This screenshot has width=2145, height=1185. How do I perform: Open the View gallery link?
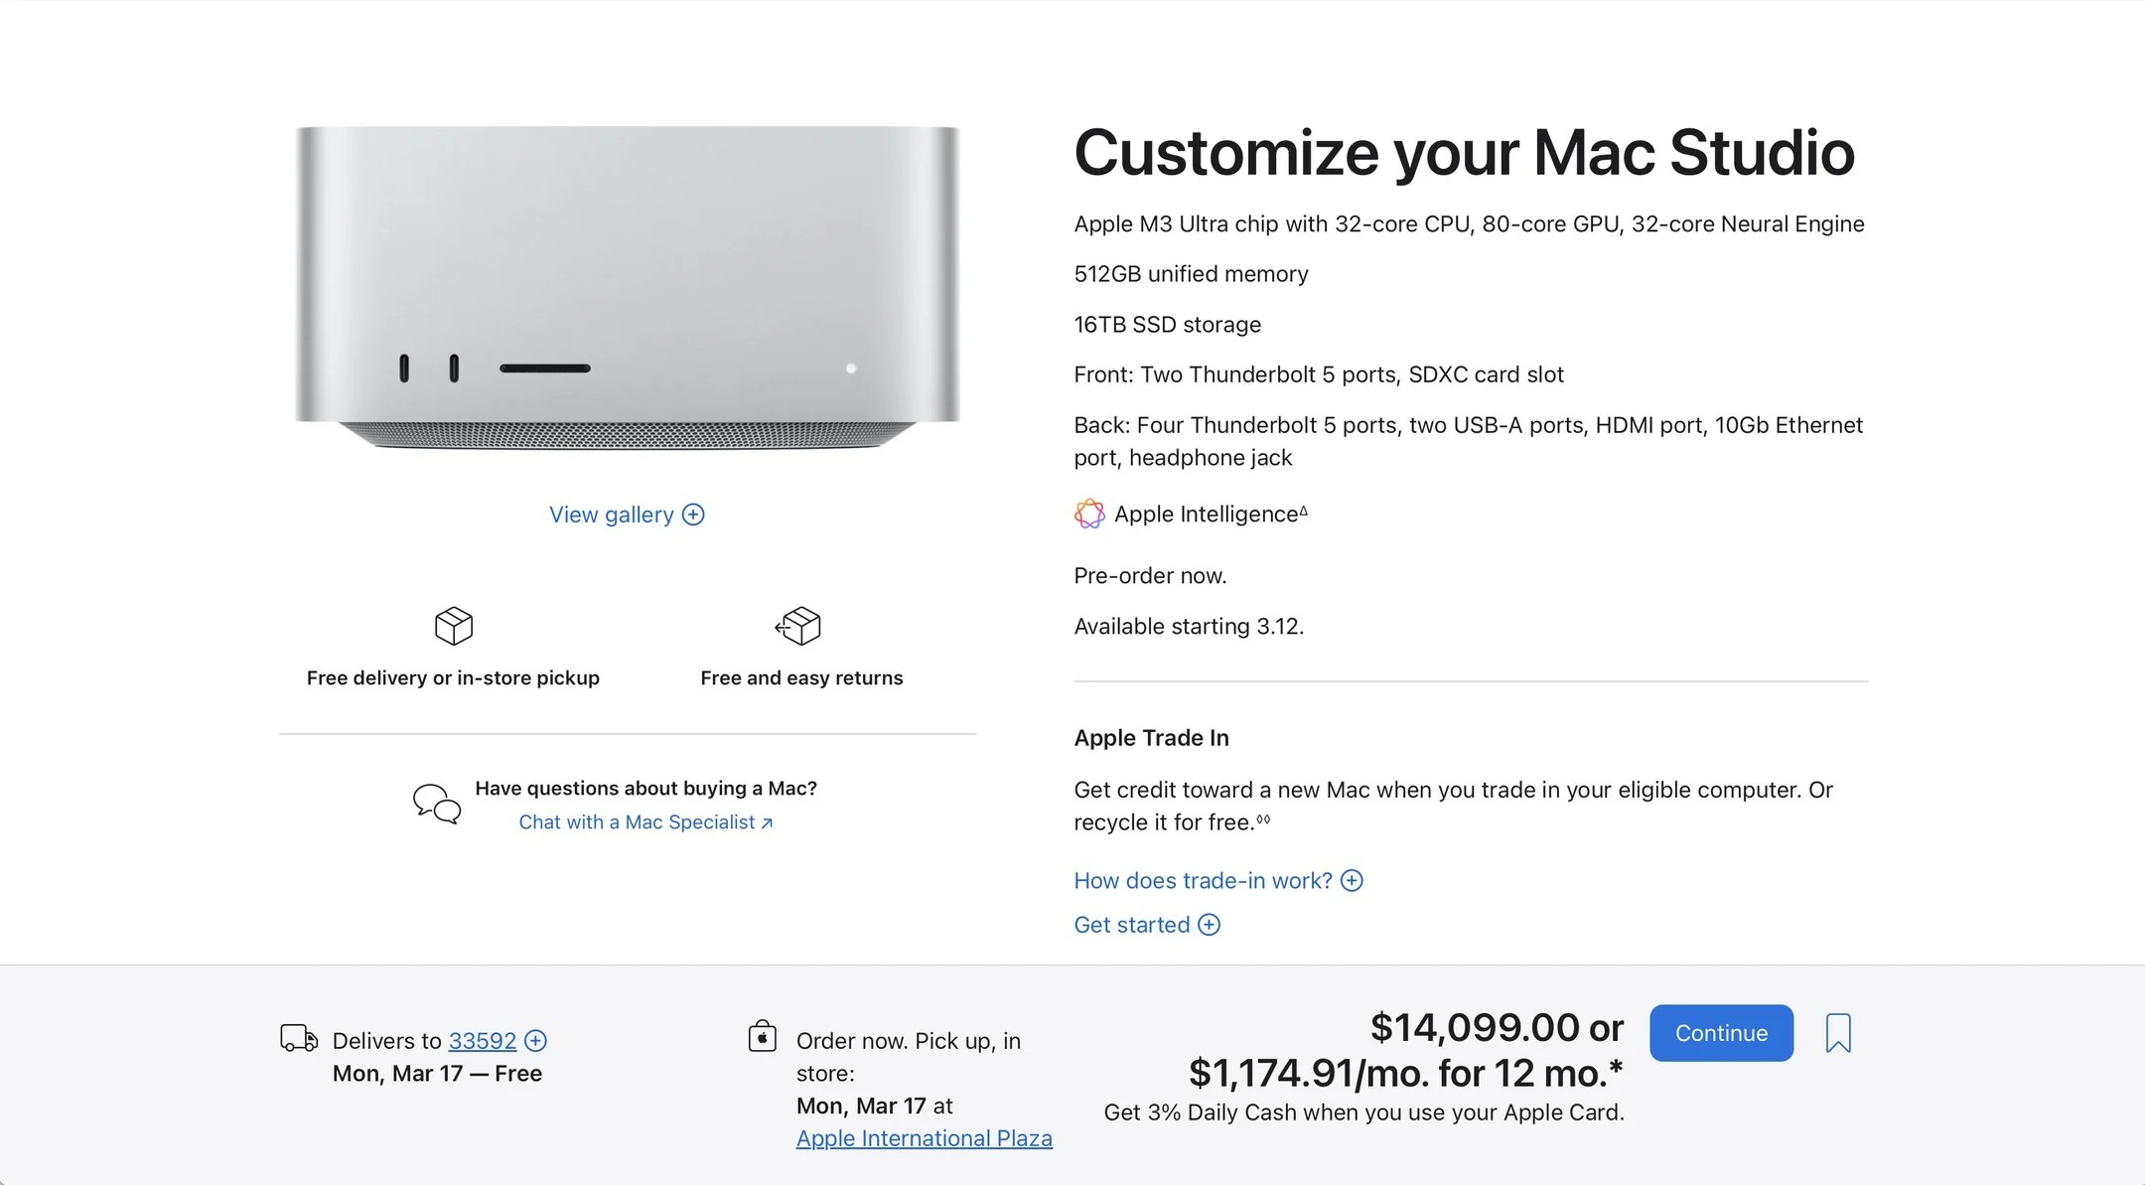click(x=611, y=515)
